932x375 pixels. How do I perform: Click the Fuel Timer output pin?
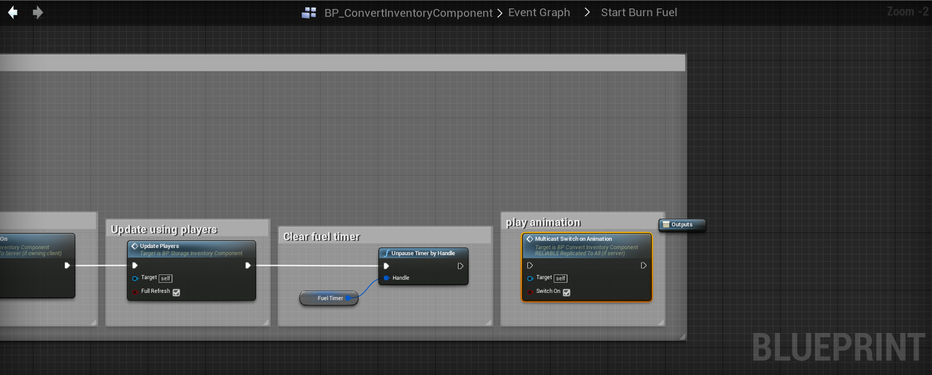348,298
